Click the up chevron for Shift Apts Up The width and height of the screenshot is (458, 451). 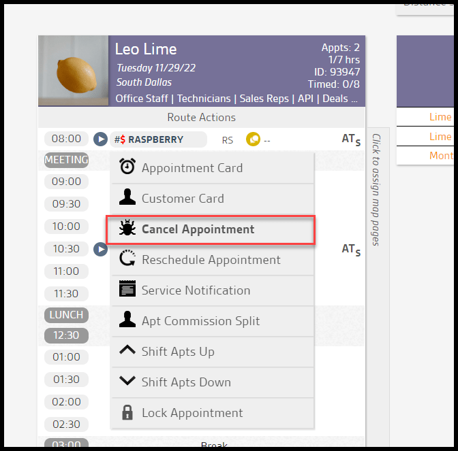coord(127,351)
